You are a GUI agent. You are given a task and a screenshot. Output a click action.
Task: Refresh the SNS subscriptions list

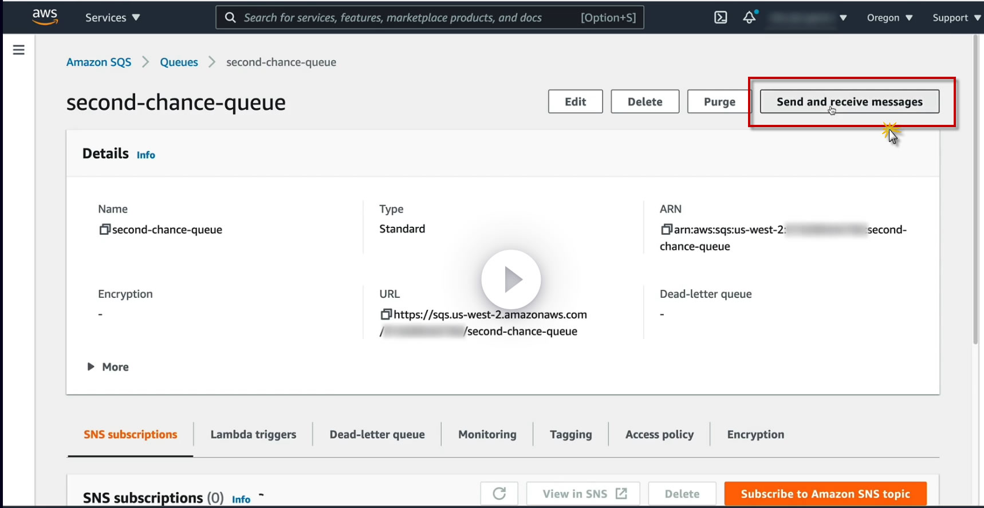point(499,494)
